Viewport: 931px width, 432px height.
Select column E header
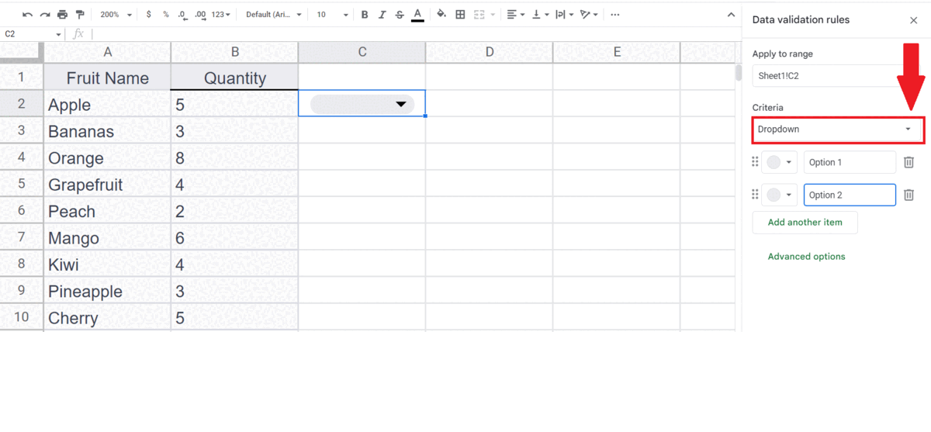[617, 52]
